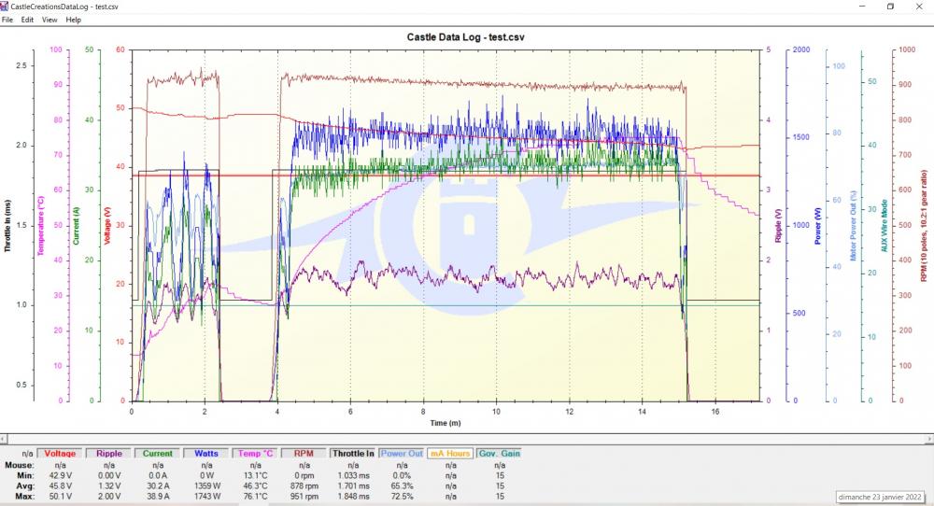The image size is (934, 506).
Task: Click the Max voltage value 50.1 V
Action: 60,497
